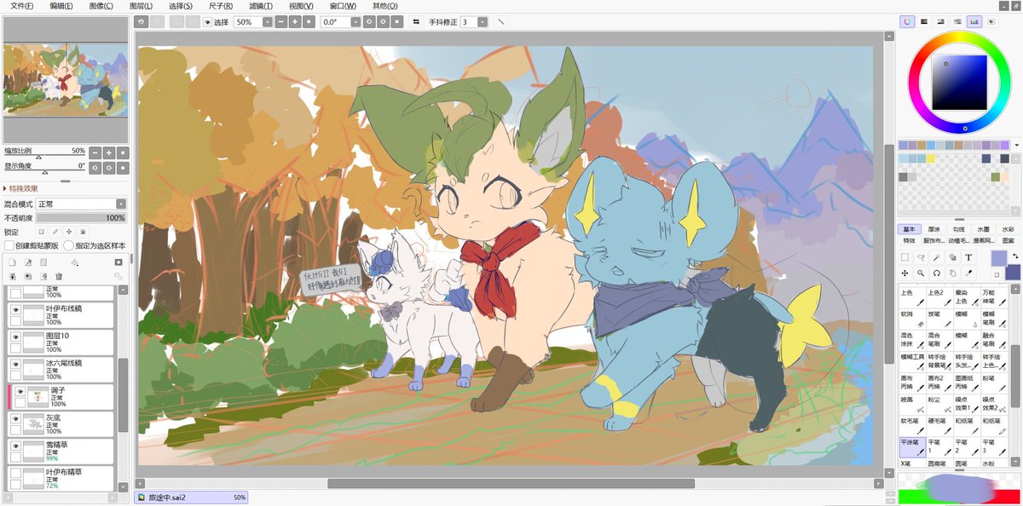Hide the 灰底 layer

[15, 419]
